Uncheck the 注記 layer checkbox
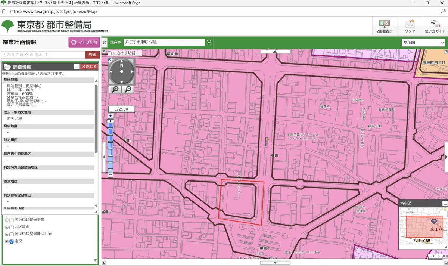Image resolution: width=448 pixels, height=266 pixels. 12,241
